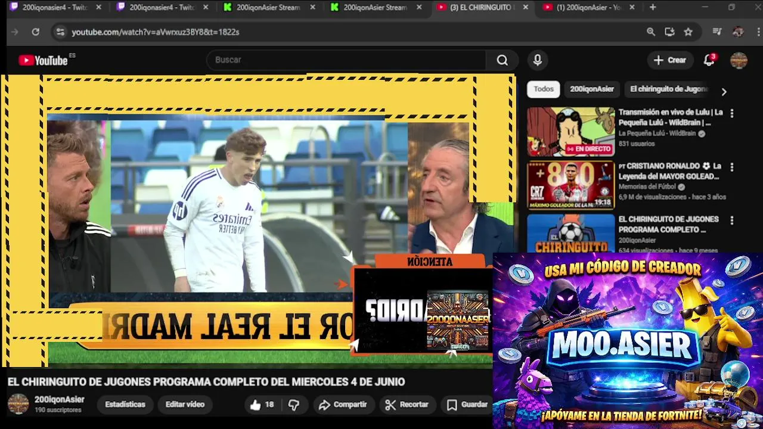Image resolution: width=763 pixels, height=429 pixels.
Task: Focus the YouTube Buscar search field
Action: click(346, 60)
